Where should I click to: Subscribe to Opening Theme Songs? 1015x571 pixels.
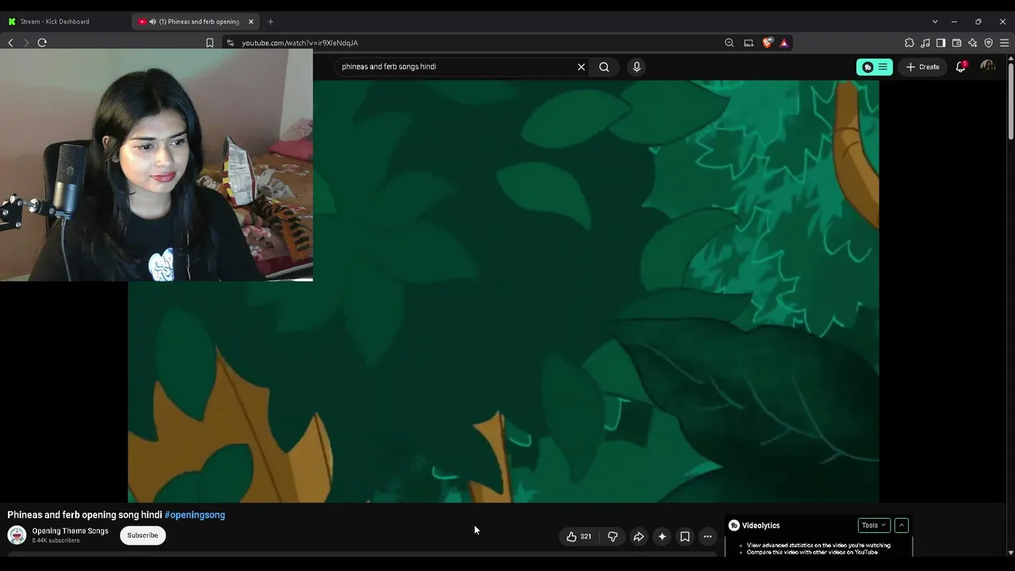pyautogui.click(x=143, y=535)
